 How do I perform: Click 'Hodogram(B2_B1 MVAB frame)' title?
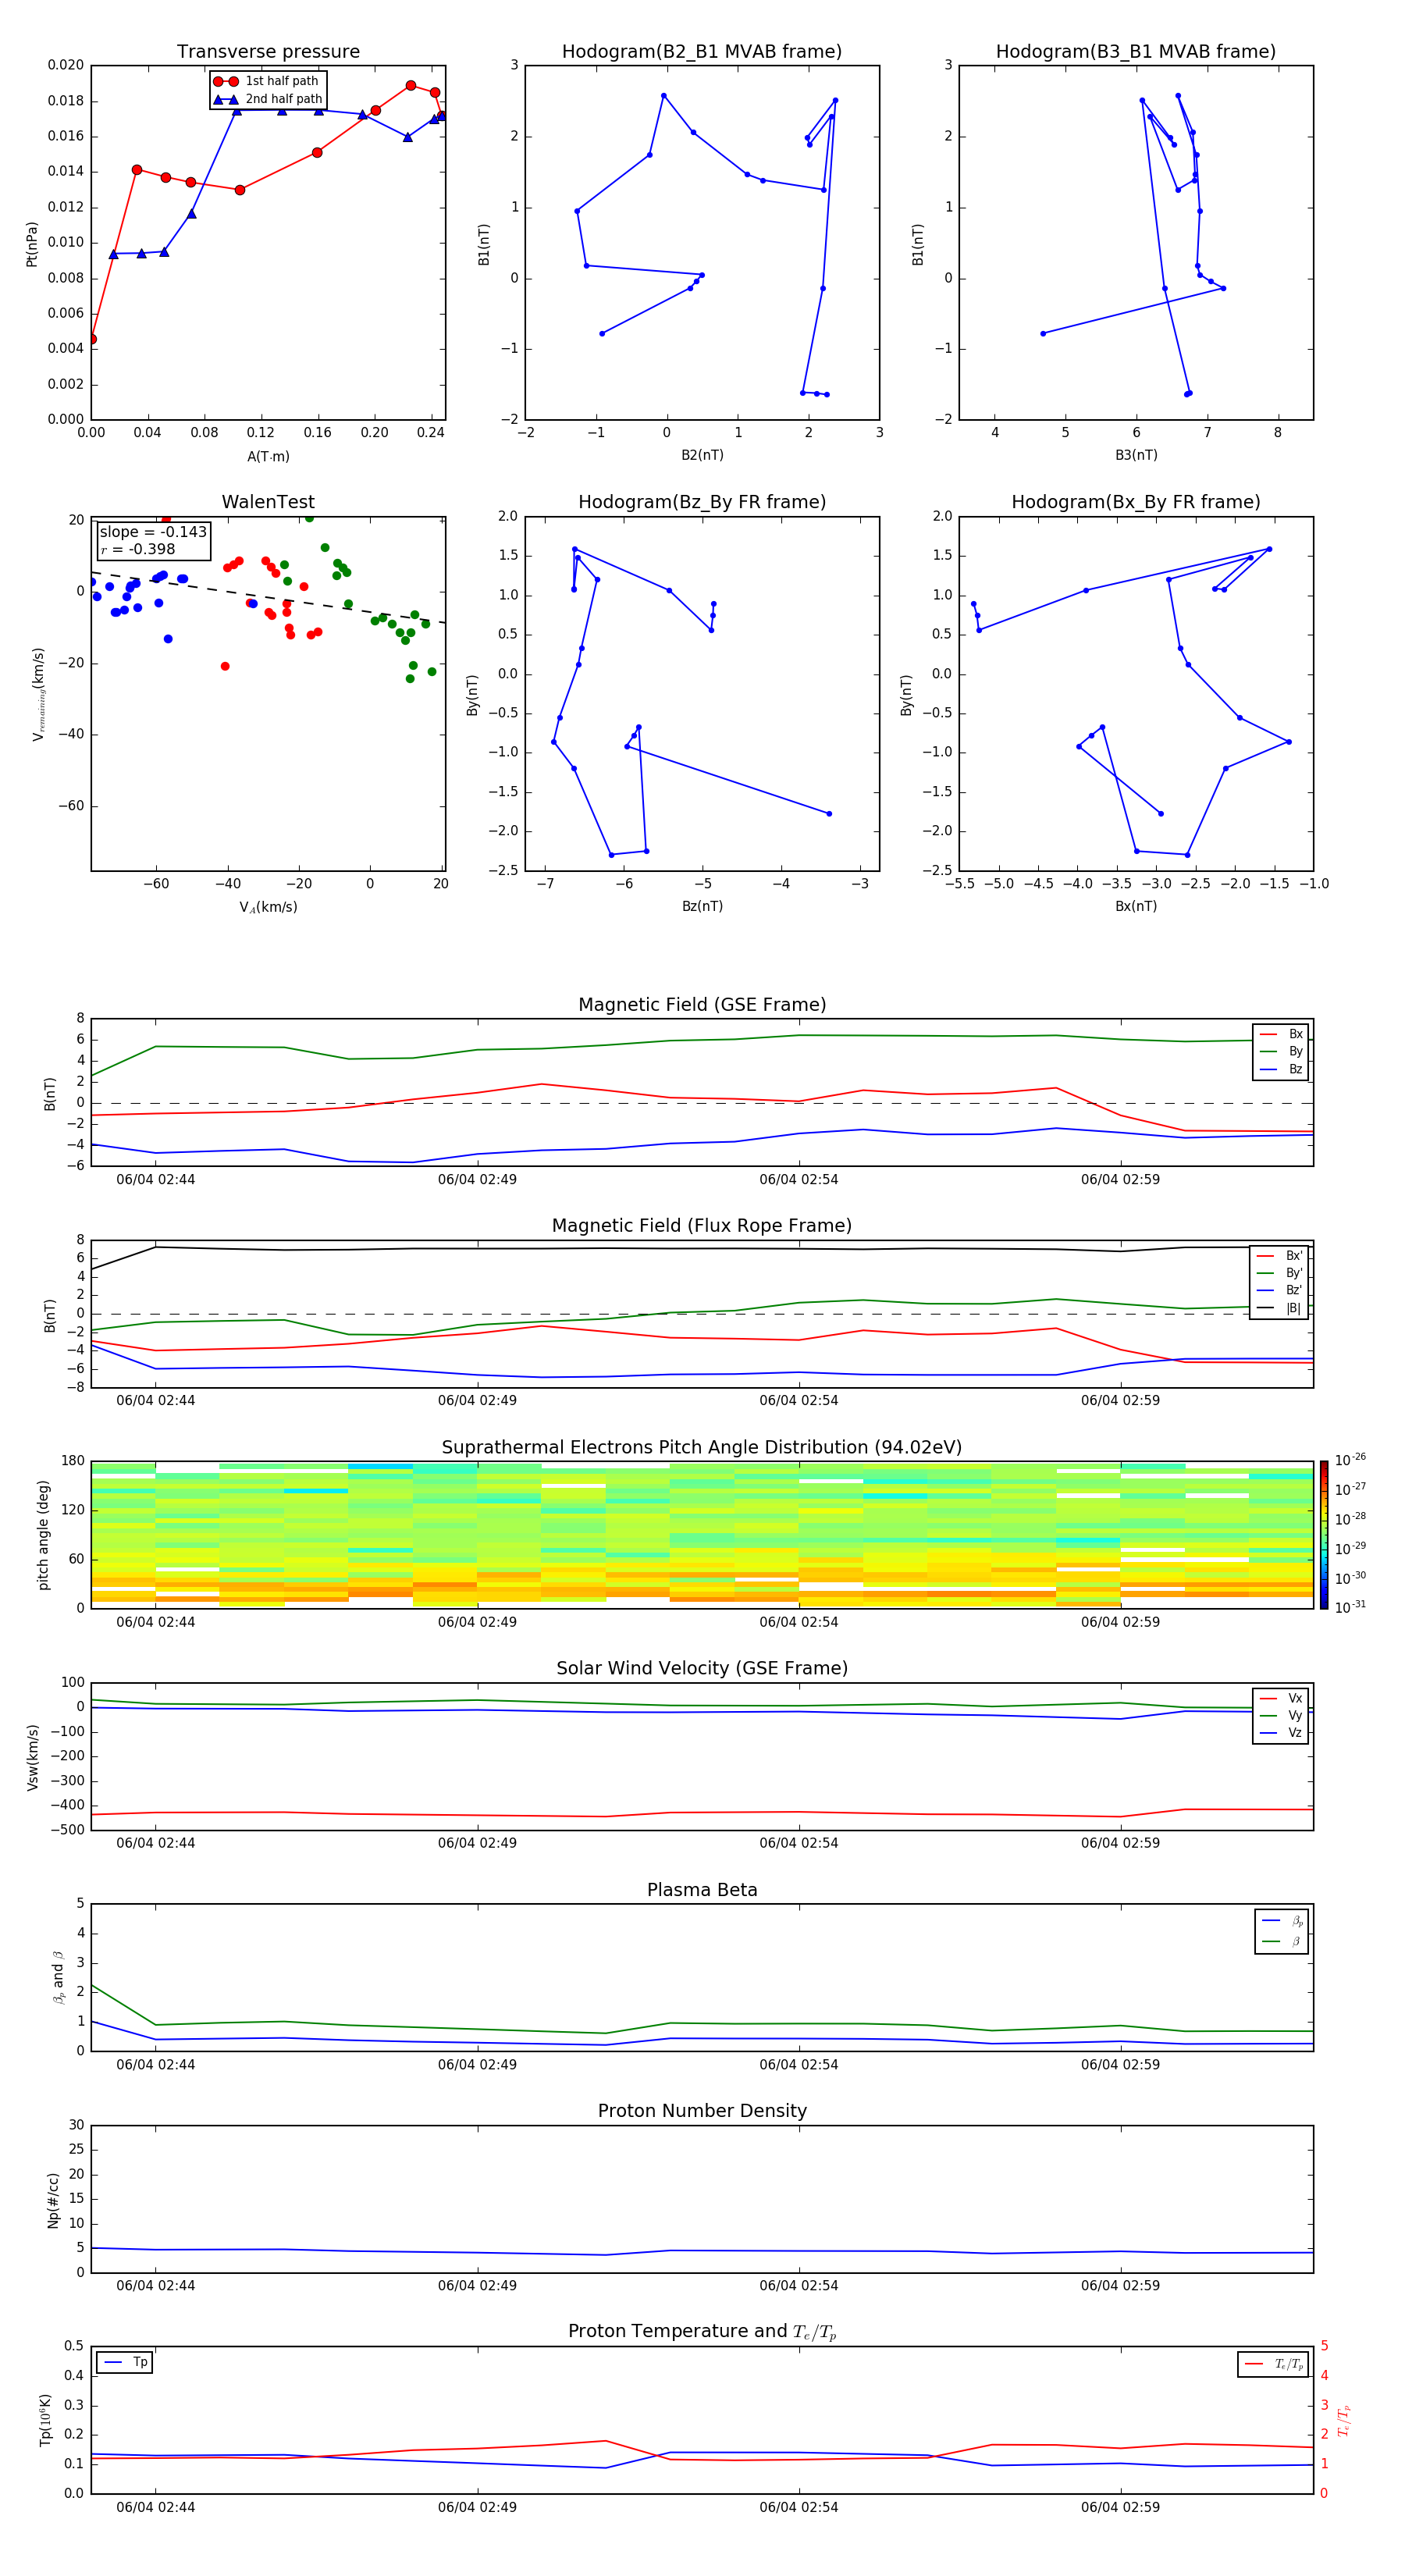(702, 52)
